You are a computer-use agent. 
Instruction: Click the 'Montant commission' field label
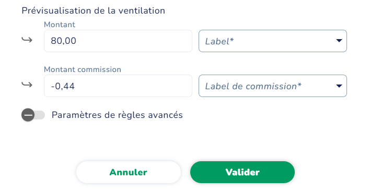83,69
